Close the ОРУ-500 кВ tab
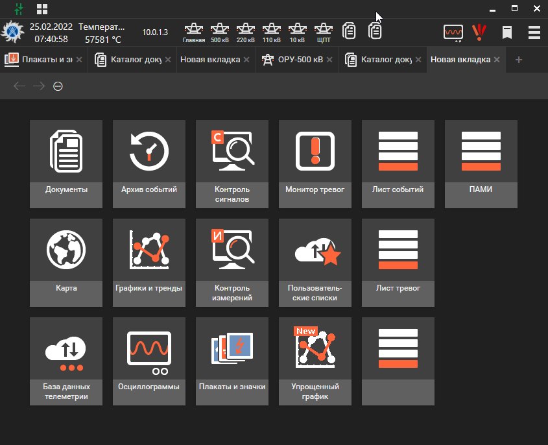Viewport: 548px width, 445px height. (330, 60)
